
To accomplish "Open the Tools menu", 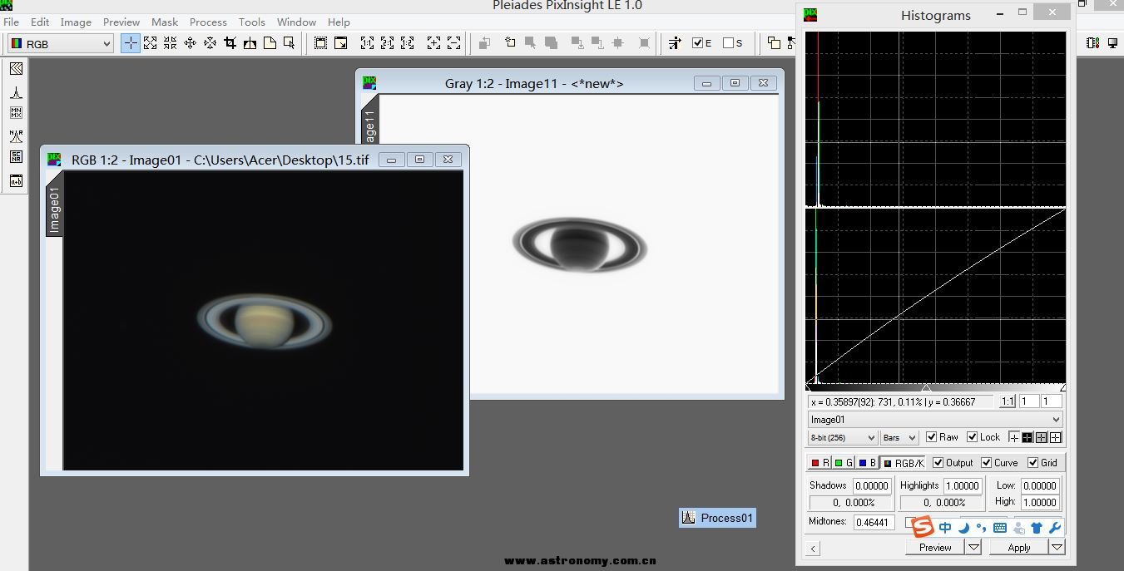I will coord(252,22).
